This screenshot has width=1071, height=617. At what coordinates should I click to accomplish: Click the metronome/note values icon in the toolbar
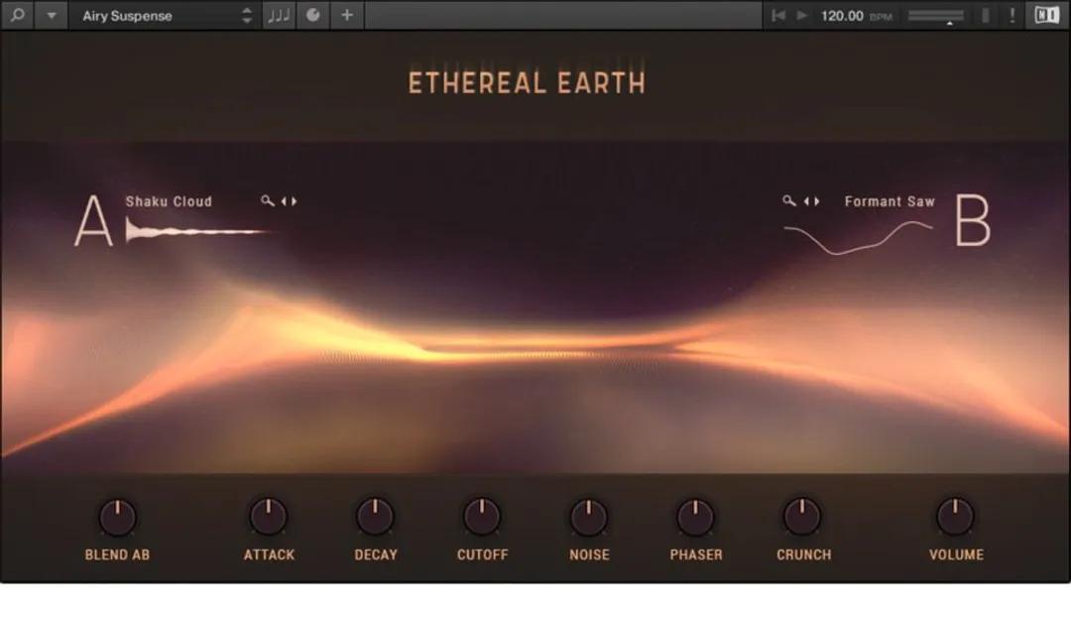point(278,16)
